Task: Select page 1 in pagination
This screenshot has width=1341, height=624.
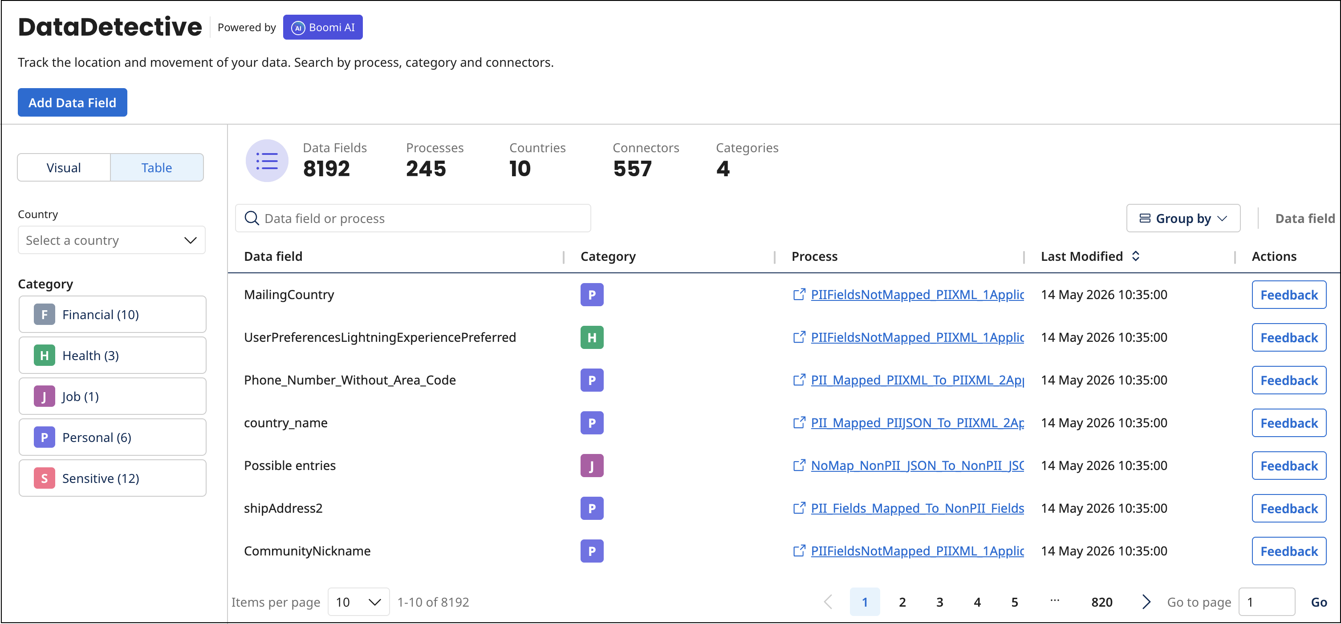Action: [x=865, y=602]
